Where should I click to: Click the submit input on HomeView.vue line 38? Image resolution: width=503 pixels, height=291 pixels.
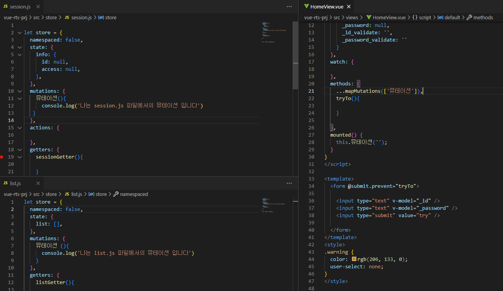point(388,216)
